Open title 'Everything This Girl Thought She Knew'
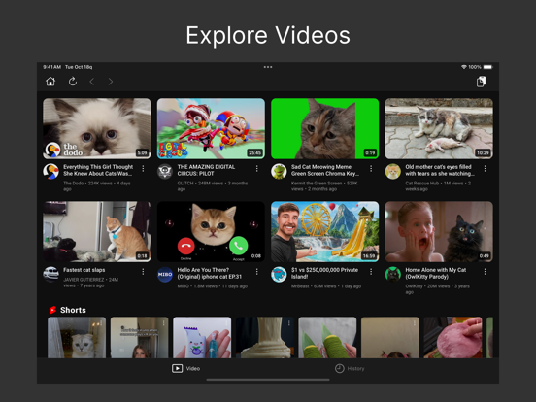536x402 pixels. [x=98, y=170]
